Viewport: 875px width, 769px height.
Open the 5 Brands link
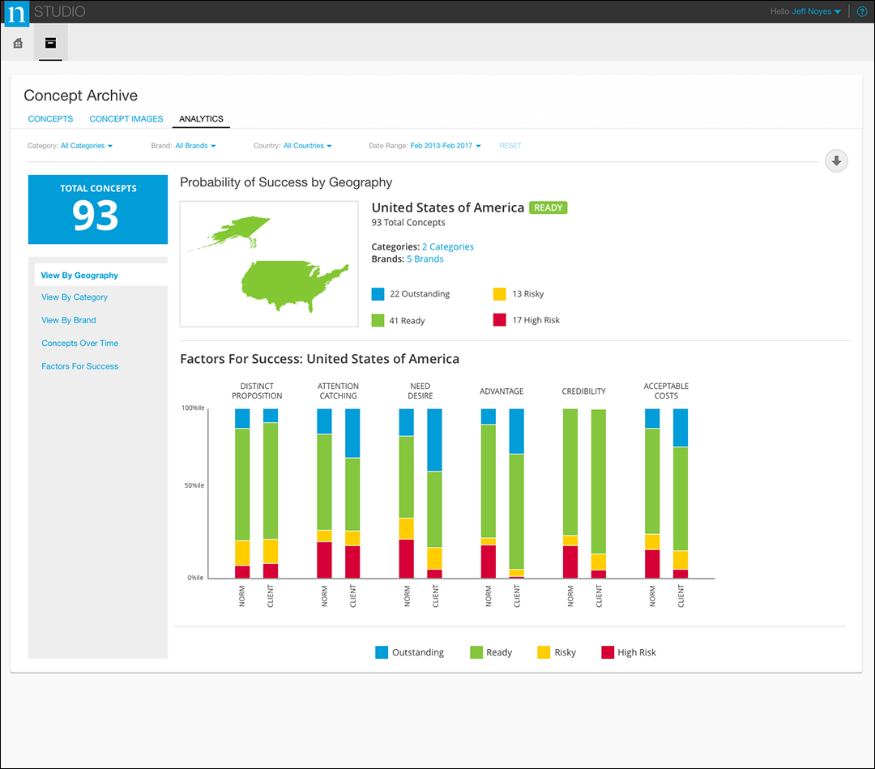[x=425, y=259]
